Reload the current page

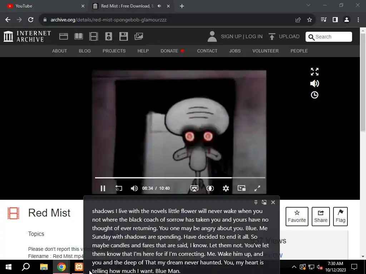pyautogui.click(x=31, y=20)
